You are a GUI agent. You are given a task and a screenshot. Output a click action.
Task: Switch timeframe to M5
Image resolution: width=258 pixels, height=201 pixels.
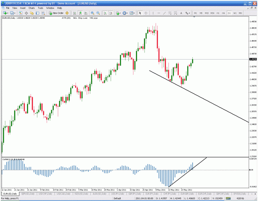[201, 13]
